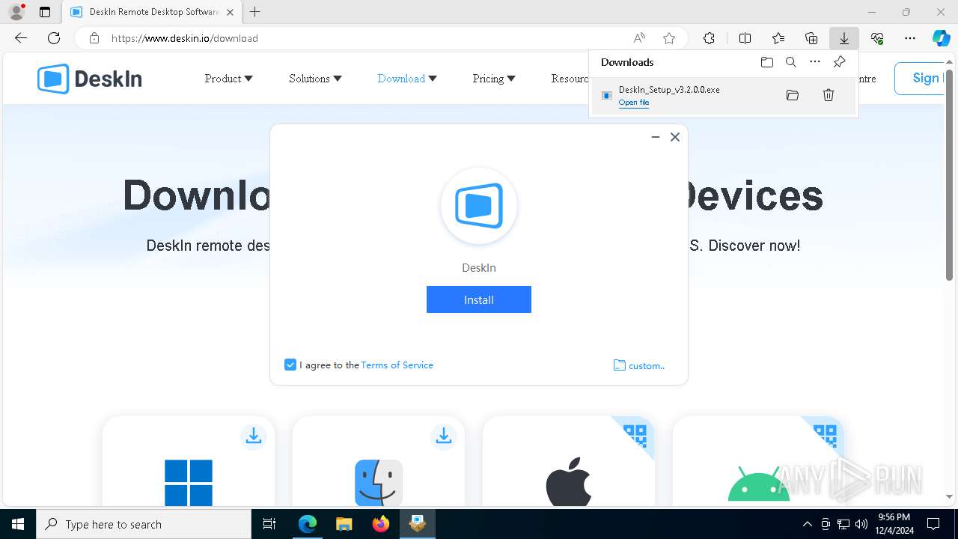Click the volume speaker tray icon

point(861,524)
